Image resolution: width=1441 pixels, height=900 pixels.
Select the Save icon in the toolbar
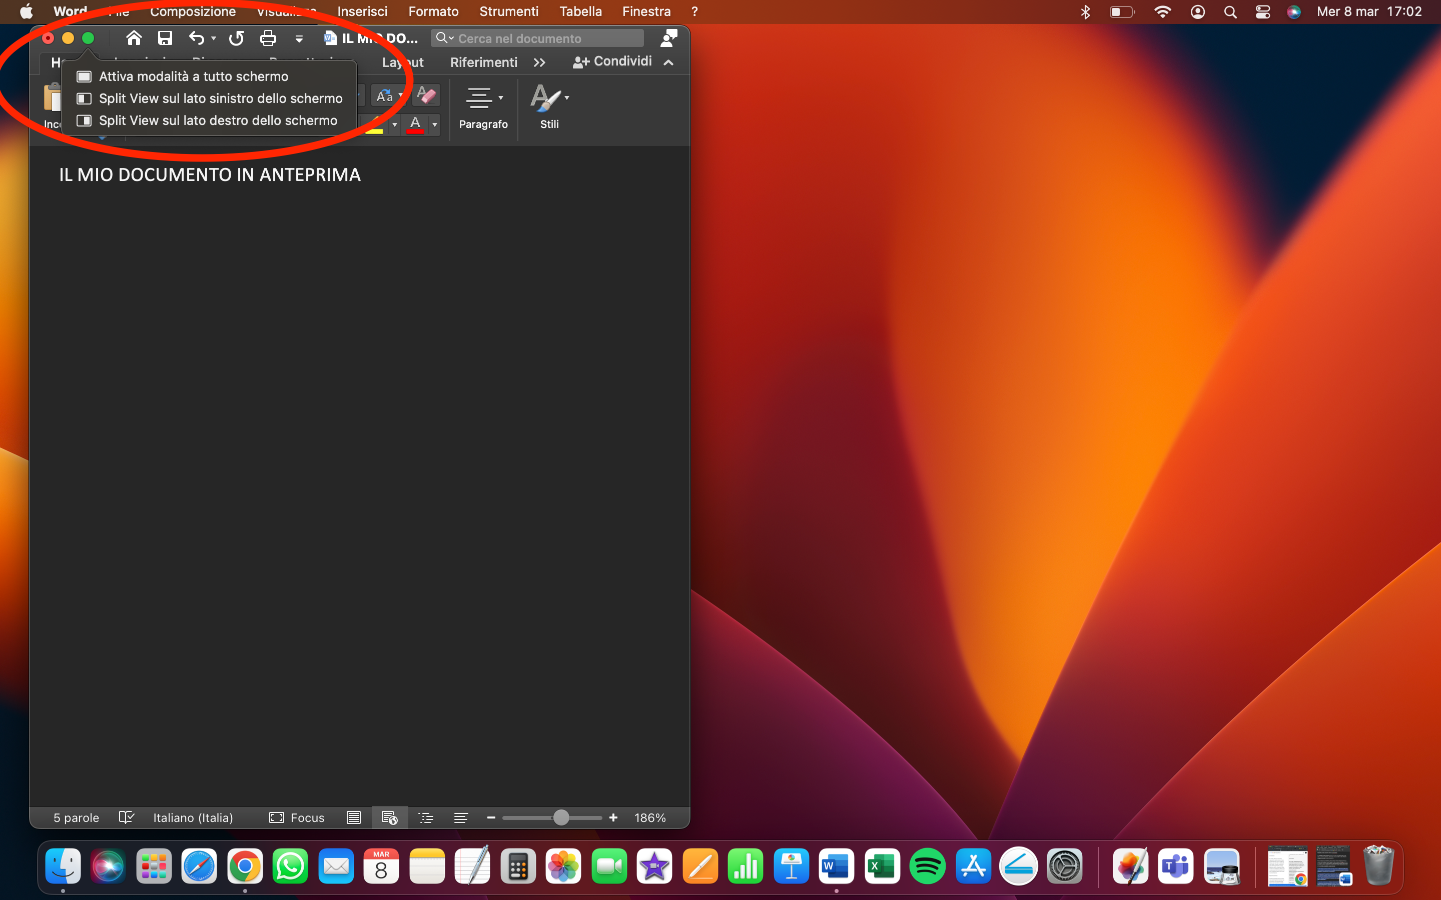[166, 37]
